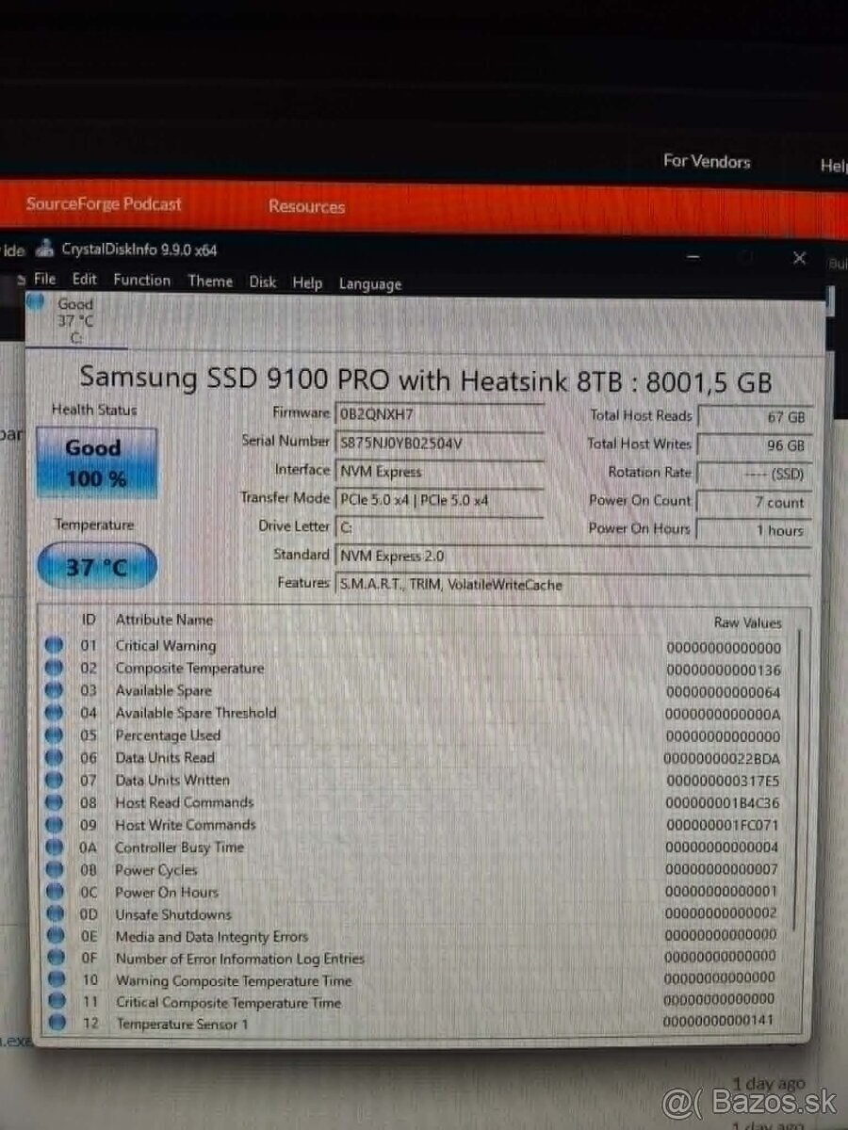Viewport: 848px width, 1130px height.
Task: Open the Disk menu
Action: coord(263,282)
